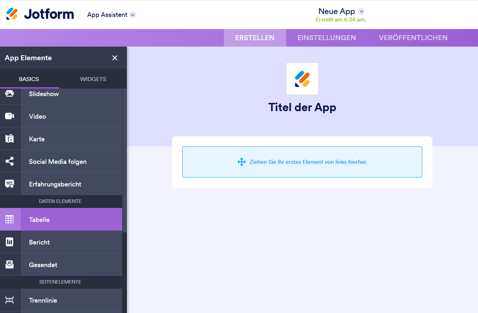Open the EINSTELLUNGEN tab
The image size is (478, 313).
pyautogui.click(x=326, y=38)
